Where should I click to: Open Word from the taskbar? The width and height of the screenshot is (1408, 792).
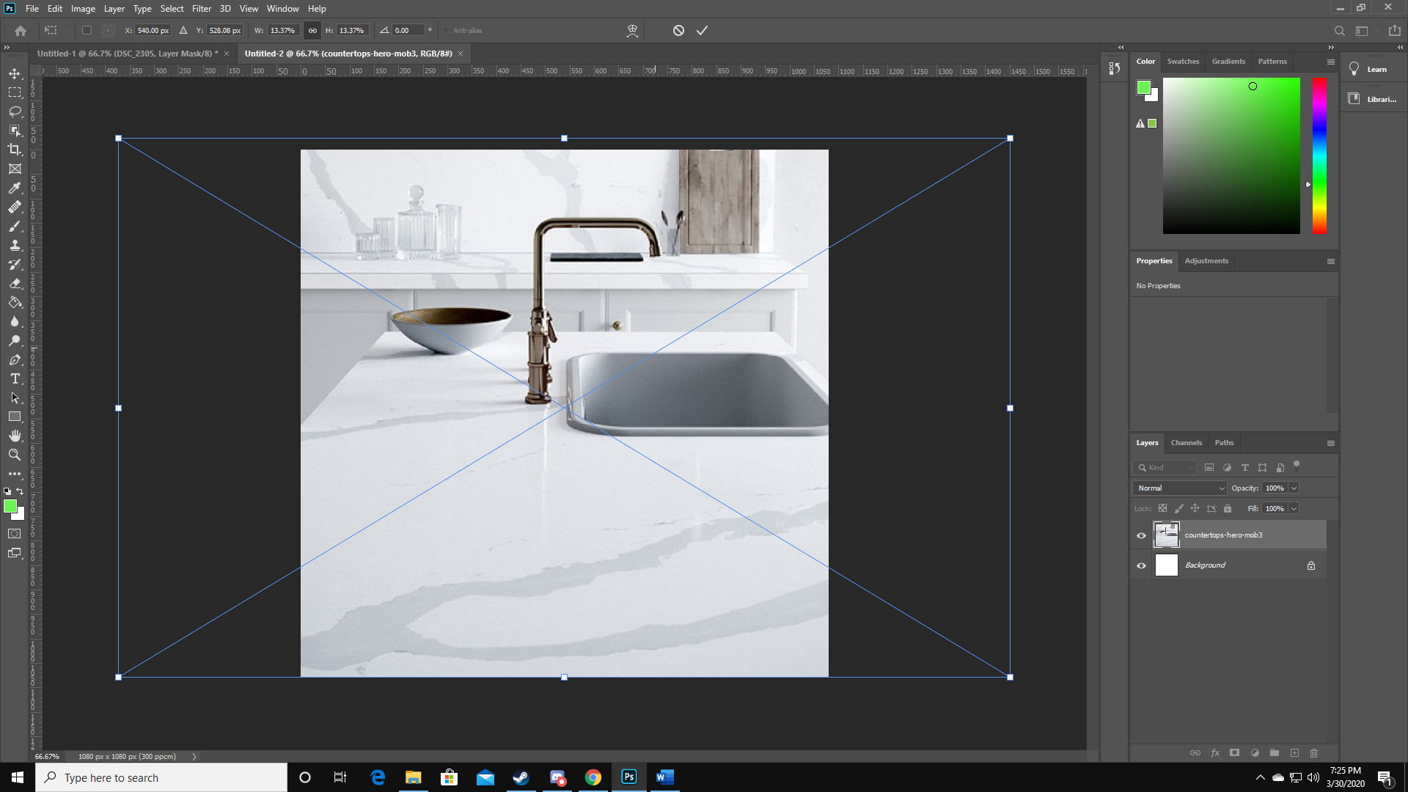664,777
